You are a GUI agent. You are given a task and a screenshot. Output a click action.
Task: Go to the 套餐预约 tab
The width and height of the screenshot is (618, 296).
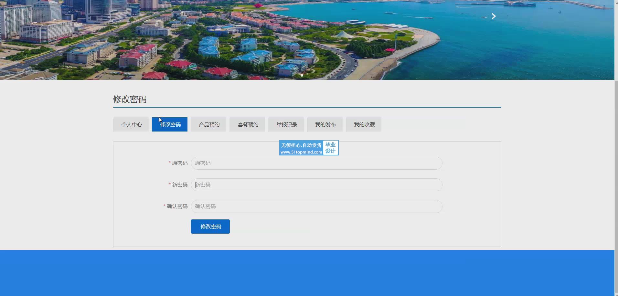click(247, 124)
